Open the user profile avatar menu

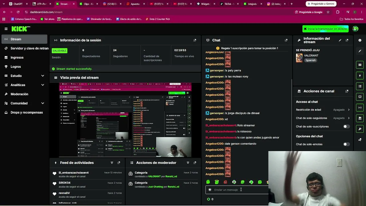(x=355, y=29)
